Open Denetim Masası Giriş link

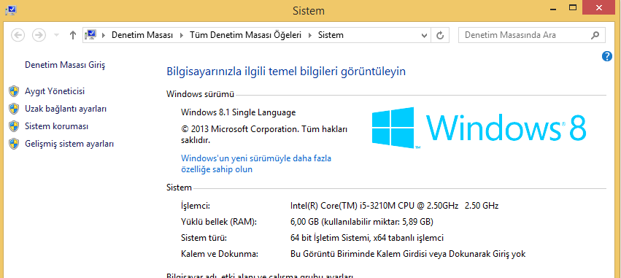click(65, 64)
